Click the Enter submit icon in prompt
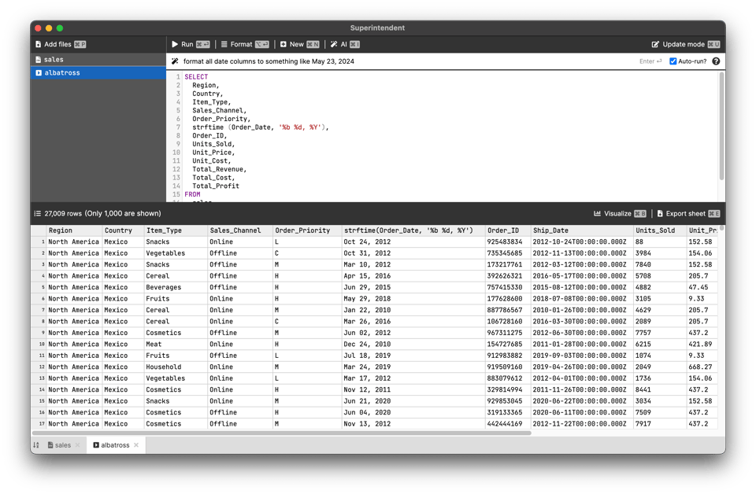 point(650,61)
